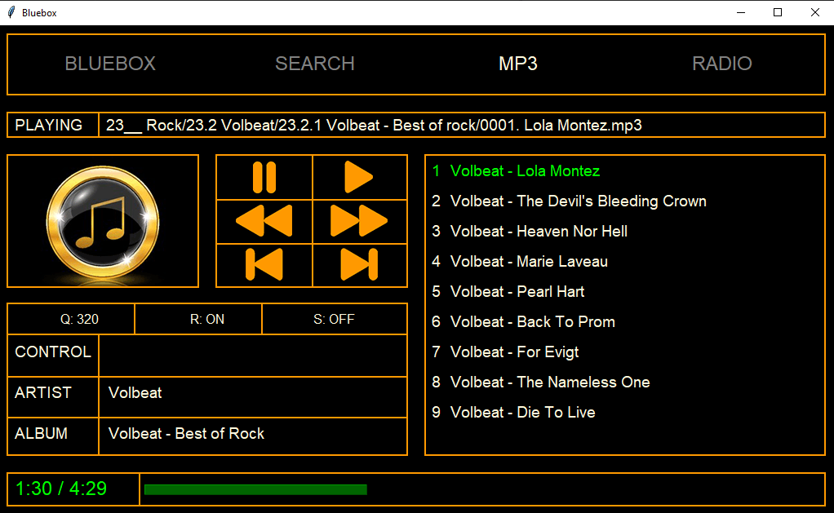Click the single-triangle play icon
The height and width of the screenshot is (513, 834).
(358, 177)
